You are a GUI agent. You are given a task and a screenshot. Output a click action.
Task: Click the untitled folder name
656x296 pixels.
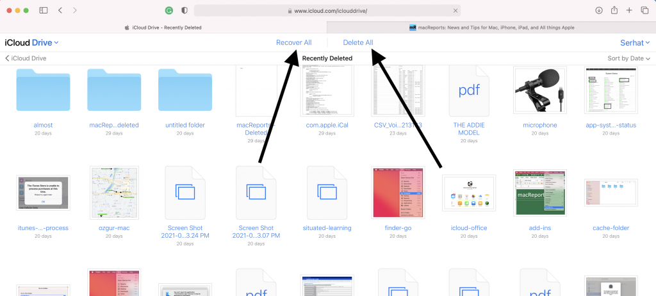tap(185, 125)
